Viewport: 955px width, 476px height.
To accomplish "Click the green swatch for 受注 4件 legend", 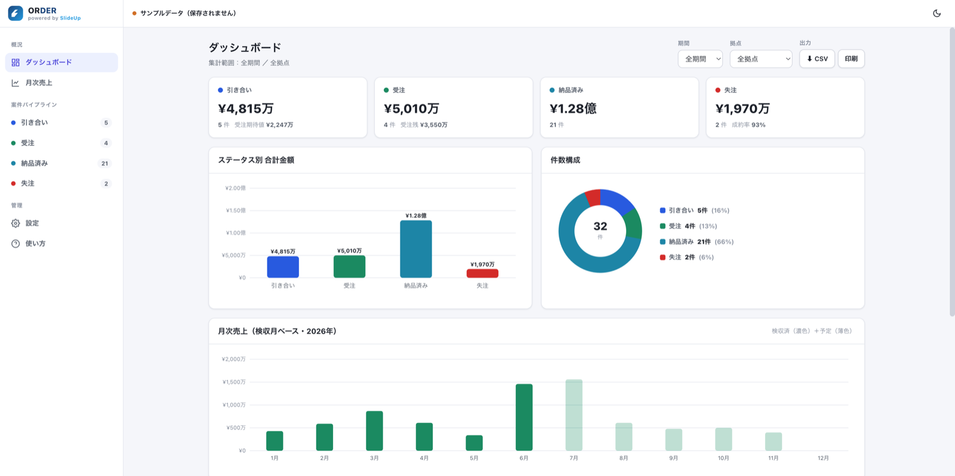I will pos(663,226).
